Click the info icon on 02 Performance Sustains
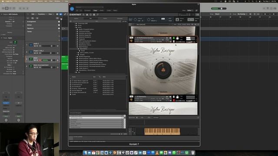The image size is (278, 156). tap(170, 38)
